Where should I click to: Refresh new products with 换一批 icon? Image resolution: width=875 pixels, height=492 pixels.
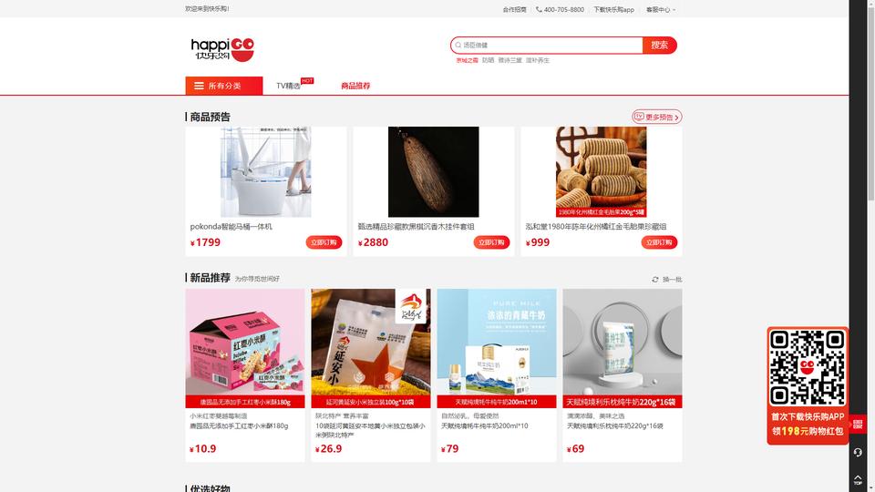655,280
